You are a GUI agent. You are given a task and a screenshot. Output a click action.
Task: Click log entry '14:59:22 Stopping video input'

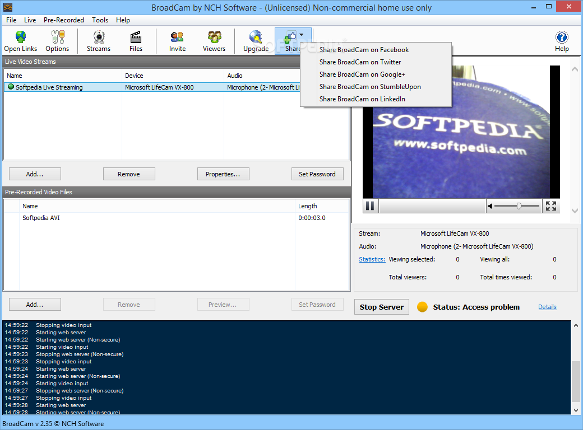pyautogui.click(x=48, y=325)
